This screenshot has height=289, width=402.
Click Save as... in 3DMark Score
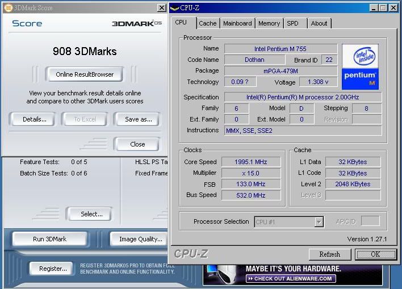(138, 119)
